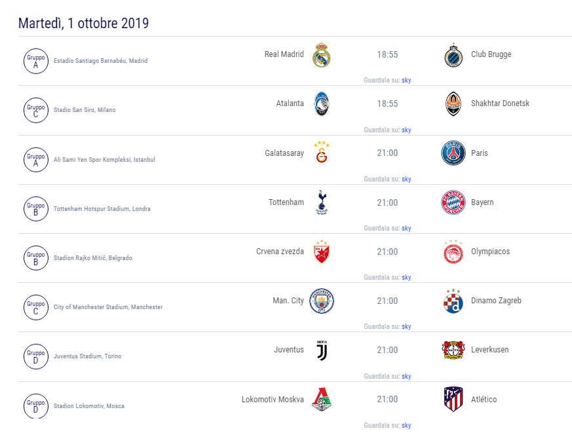Viewport: 572px width, 433px height.
Task: Click the Manchester City crest
Action: (322, 301)
